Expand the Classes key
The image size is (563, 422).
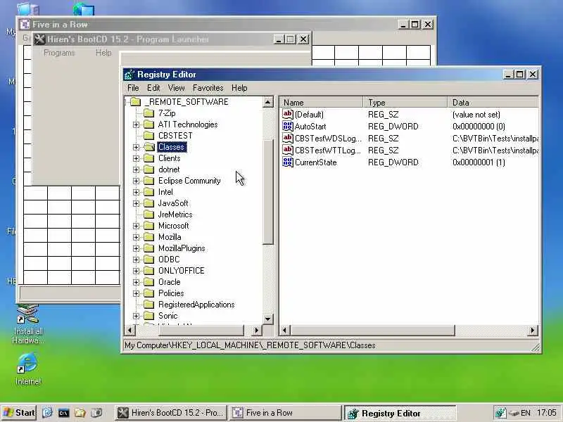(x=136, y=147)
